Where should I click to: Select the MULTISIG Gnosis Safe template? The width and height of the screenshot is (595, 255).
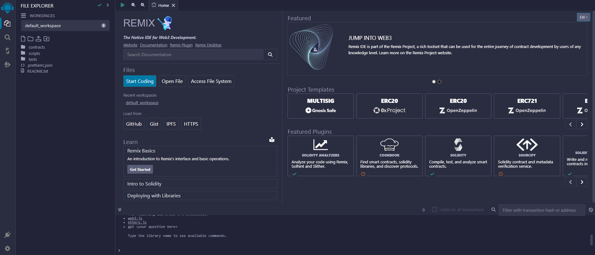(x=321, y=106)
